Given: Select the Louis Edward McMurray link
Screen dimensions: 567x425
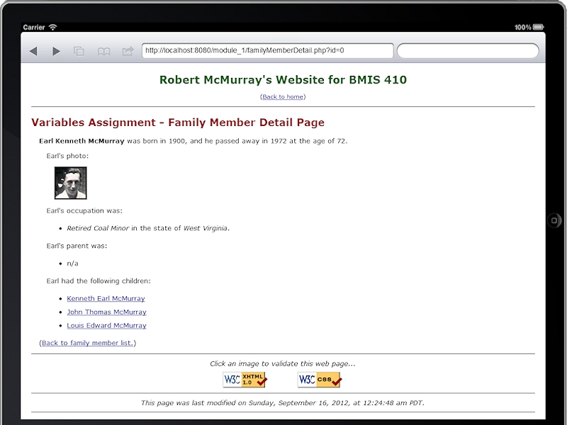Looking at the screenshot, I should tap(106, 326).
